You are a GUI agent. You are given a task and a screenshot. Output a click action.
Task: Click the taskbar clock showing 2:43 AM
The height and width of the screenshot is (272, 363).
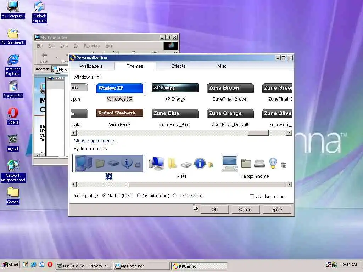[x=350, y=265]
